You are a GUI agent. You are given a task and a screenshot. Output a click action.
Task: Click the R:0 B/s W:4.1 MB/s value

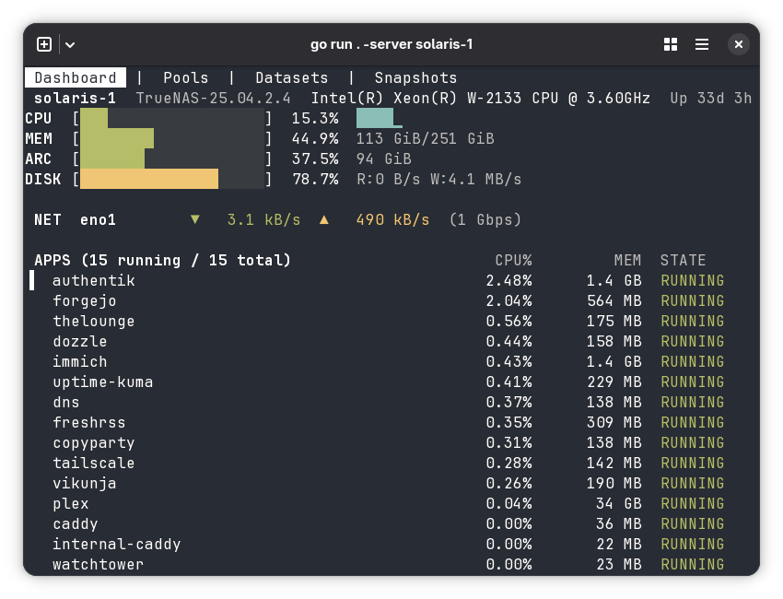click(x=438, y=179)
